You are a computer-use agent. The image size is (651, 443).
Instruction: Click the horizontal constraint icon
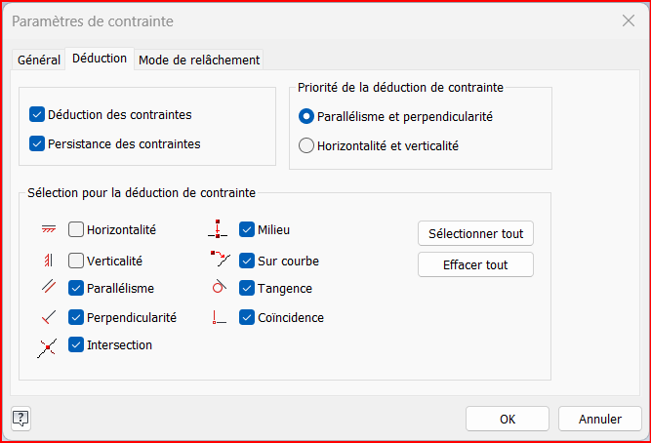[49, 230]
